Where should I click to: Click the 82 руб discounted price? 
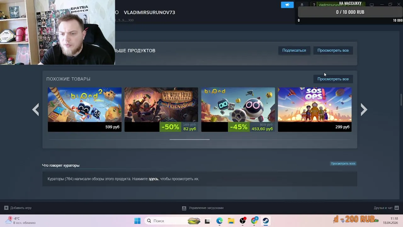coord(190,129)
